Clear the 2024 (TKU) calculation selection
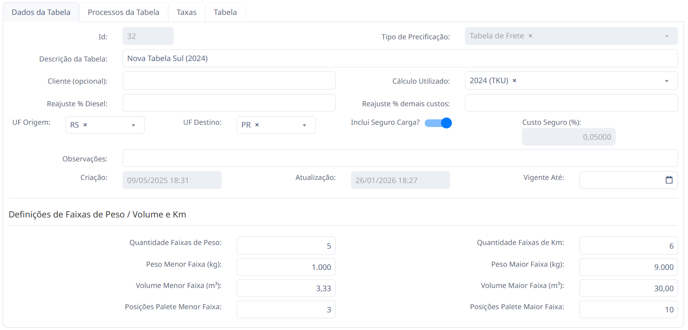The height and width of the screenshot is (330, 688). click(514, 80)
